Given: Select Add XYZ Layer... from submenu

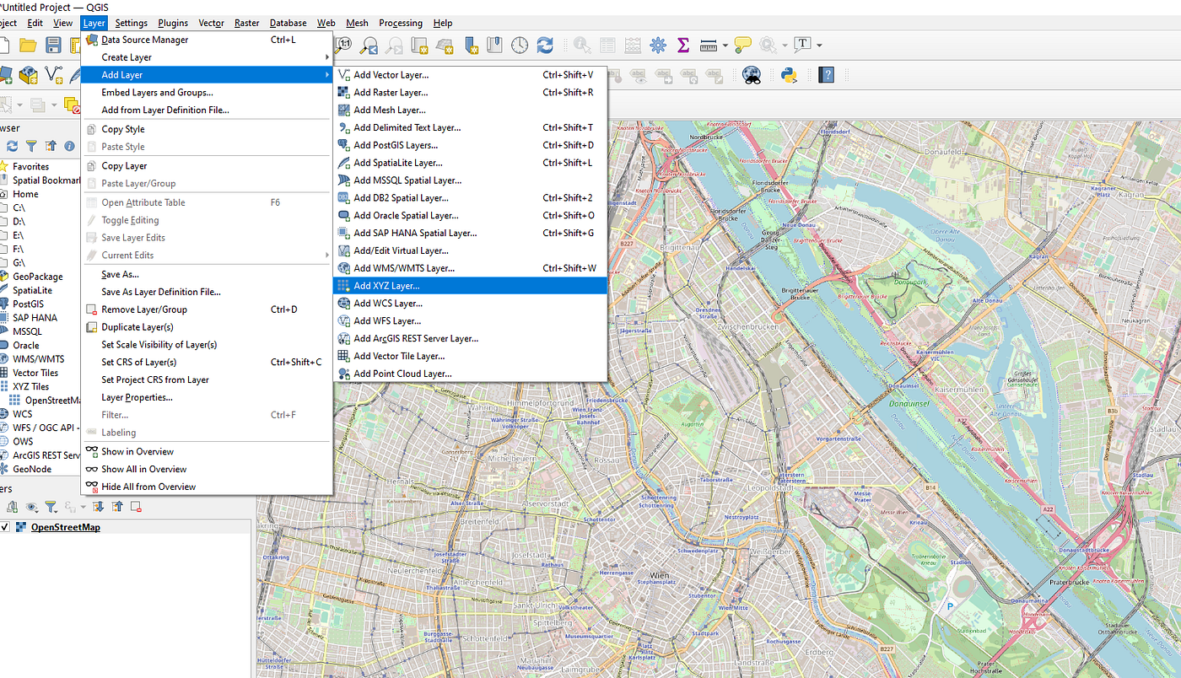Looking at the screenshot, I should (386, 286).
